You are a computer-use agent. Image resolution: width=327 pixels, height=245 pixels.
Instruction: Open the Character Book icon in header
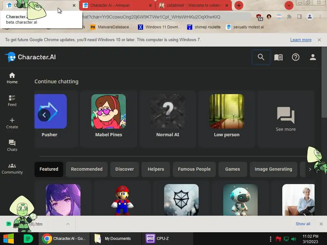[278, 57]
